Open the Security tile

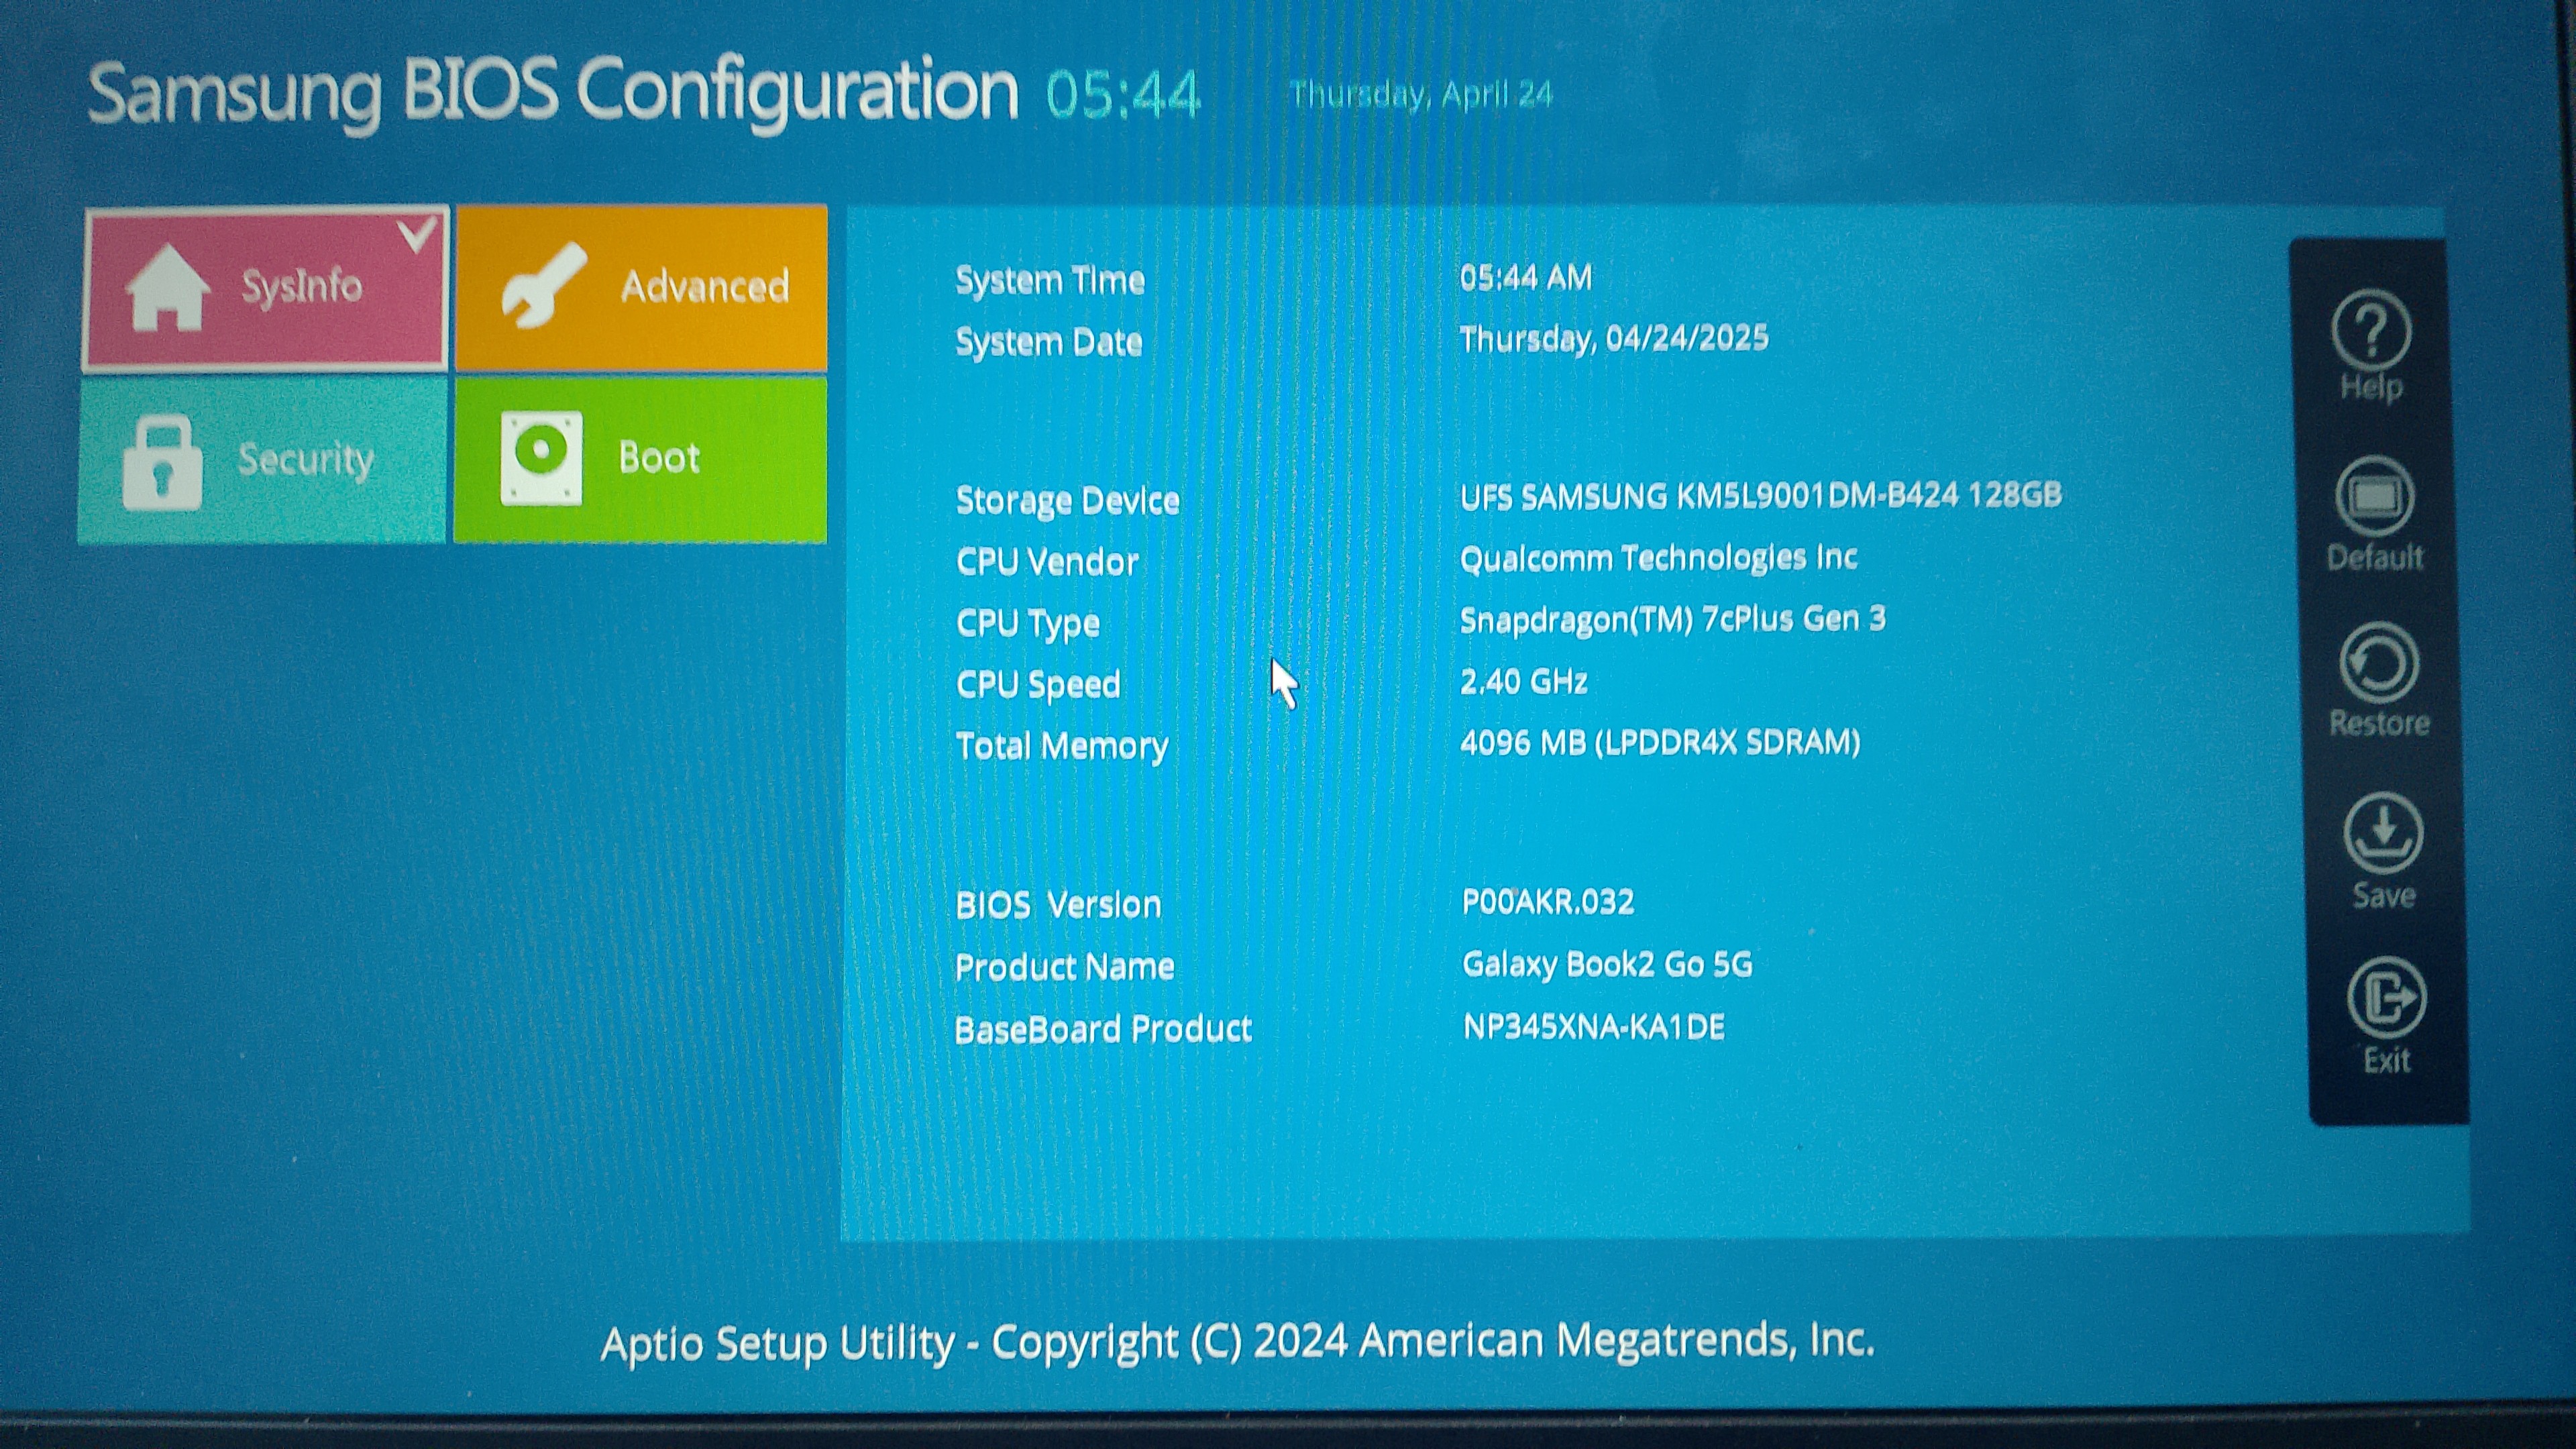[x=262, y=460]
